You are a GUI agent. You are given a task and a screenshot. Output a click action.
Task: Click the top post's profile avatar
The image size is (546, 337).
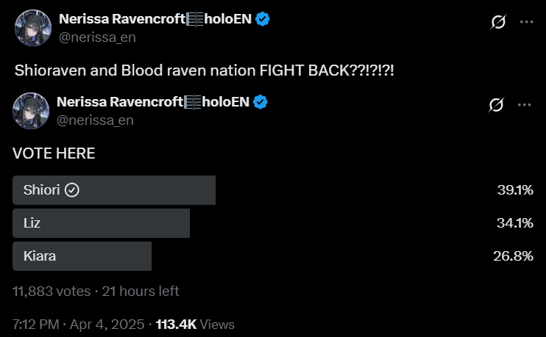31,28
